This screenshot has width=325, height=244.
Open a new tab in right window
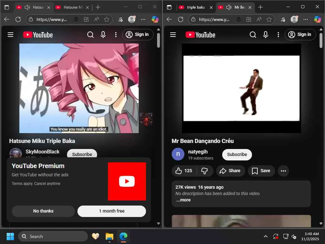tap(260, 7)
